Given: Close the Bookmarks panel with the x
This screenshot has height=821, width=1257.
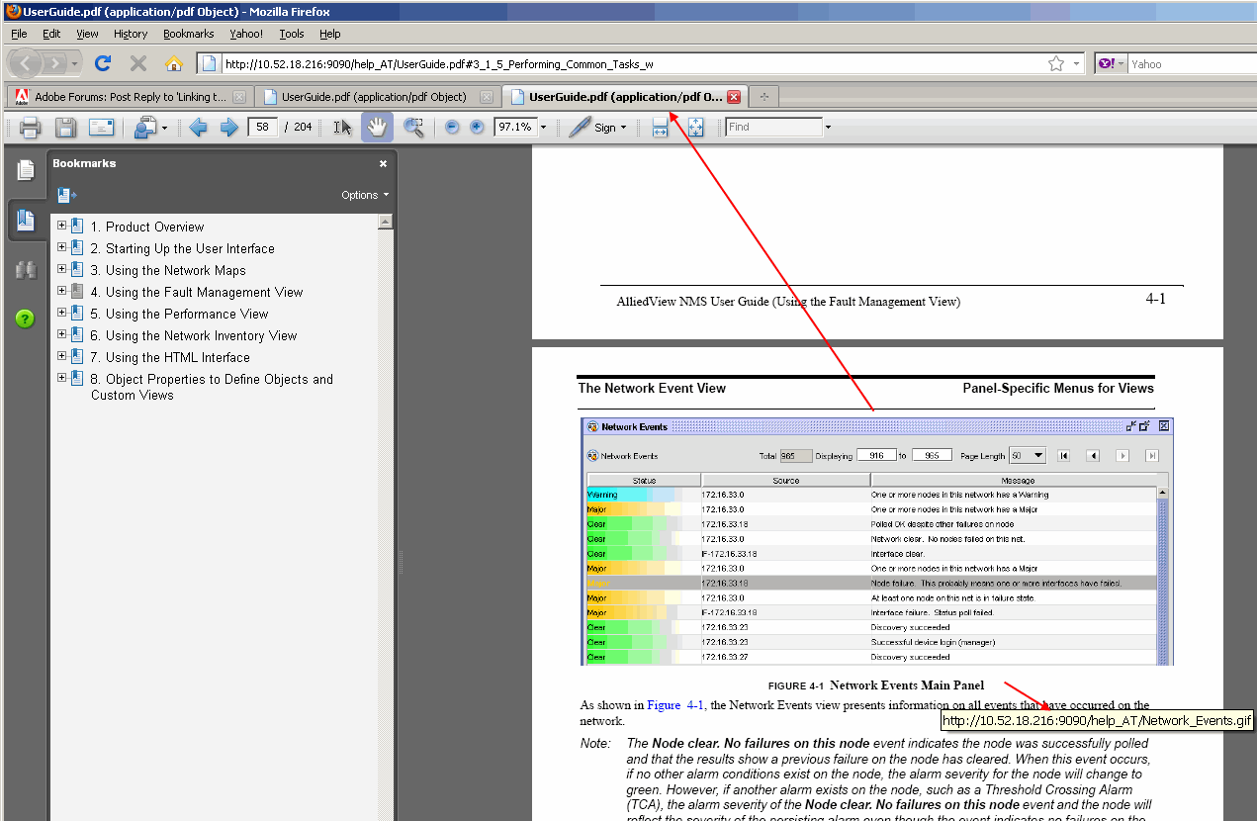Looking at the screenshot, I should point(383,164).
